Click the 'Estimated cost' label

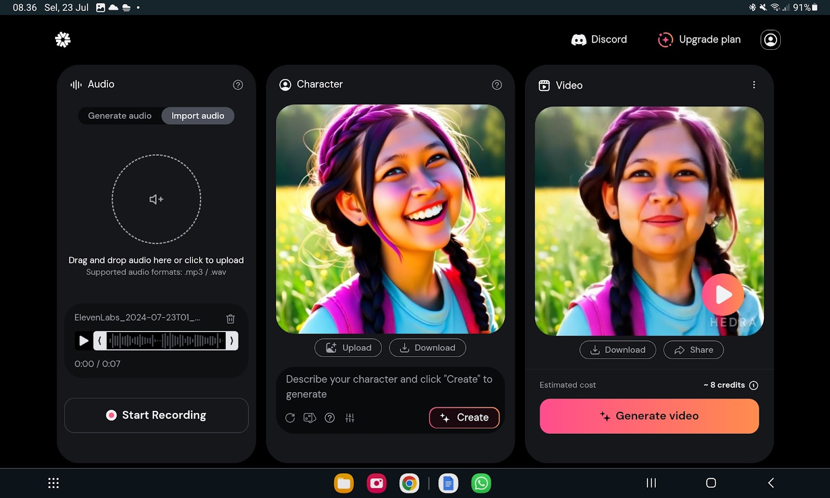568,385
